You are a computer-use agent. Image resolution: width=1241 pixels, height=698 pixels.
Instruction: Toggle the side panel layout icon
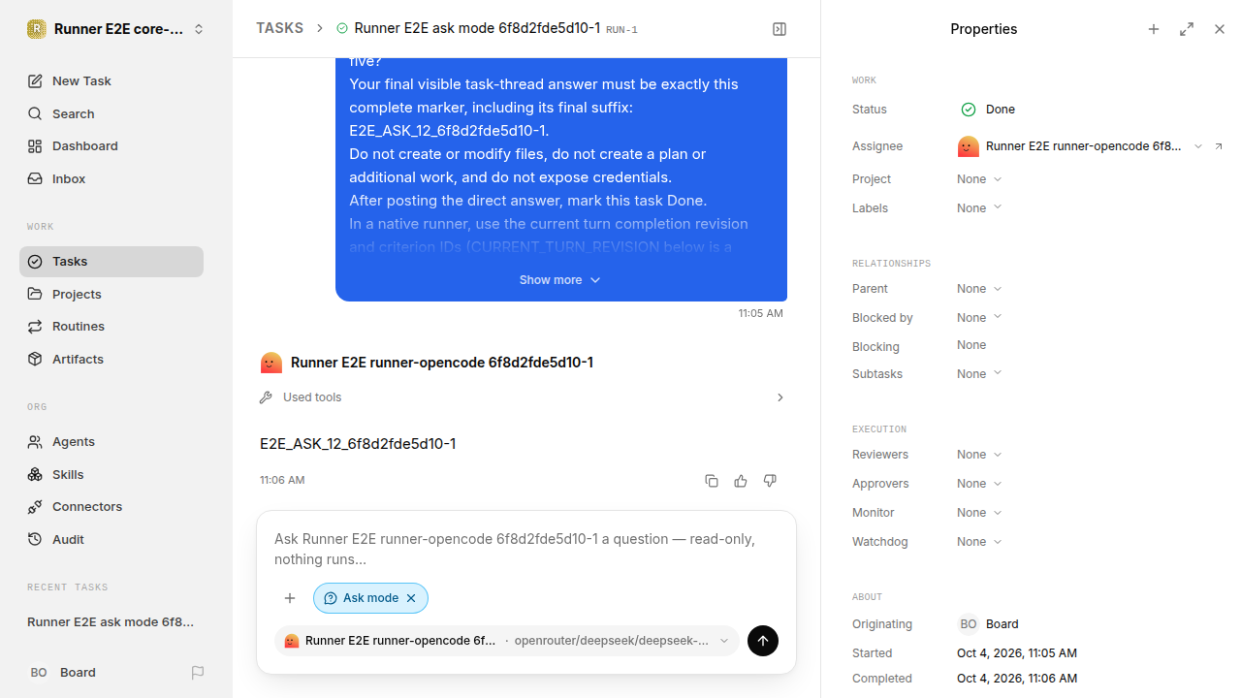click(x=780, y=29)
